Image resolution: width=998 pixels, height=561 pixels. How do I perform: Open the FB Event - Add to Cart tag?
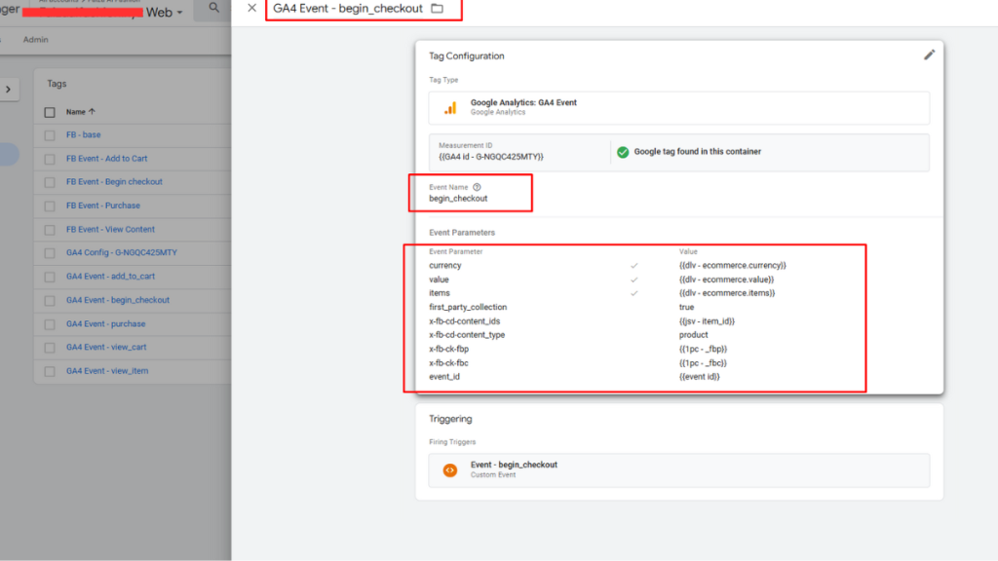pos(106,159)
